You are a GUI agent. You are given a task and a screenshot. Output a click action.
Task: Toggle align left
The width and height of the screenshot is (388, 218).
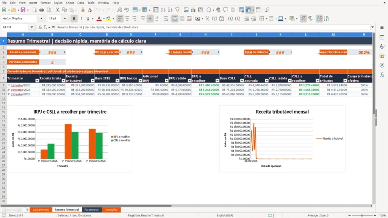(x=120, y=19)
